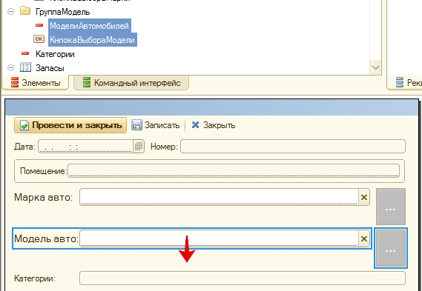Image resolution: width=422 pixels, height=291 pixels.
Task: Click the tree scrollbar down arrow
Action: (375, 67)
